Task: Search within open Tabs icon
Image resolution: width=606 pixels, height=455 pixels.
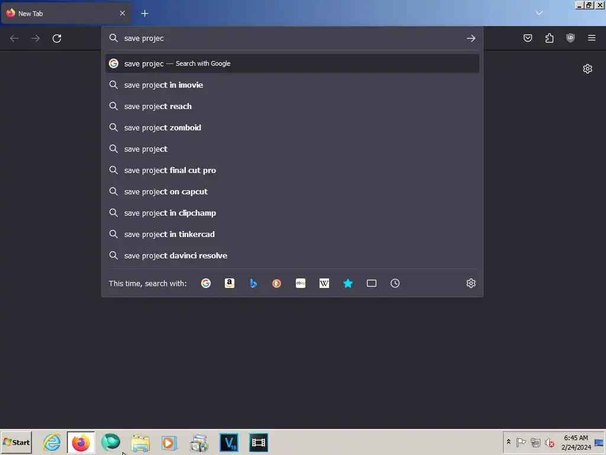Action: pos(372,283)
